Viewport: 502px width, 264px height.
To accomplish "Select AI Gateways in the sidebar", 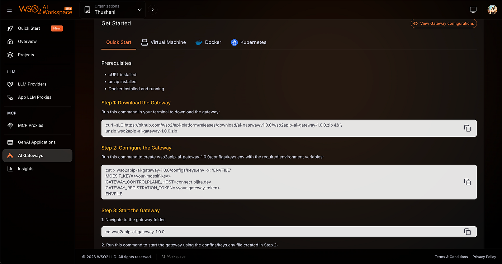I will [37, 156].
